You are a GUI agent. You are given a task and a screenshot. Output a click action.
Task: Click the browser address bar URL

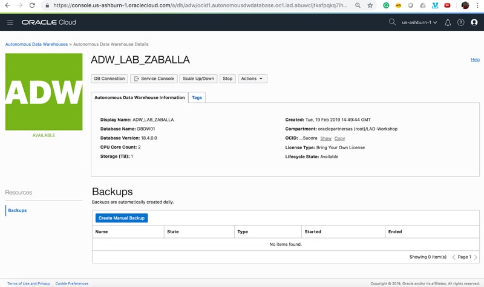[200, 5]
